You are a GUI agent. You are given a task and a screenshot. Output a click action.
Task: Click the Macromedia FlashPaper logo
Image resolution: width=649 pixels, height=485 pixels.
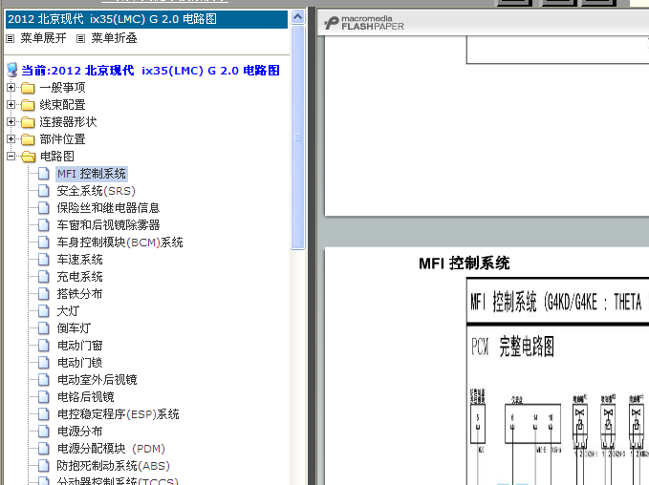coord(364,23)
